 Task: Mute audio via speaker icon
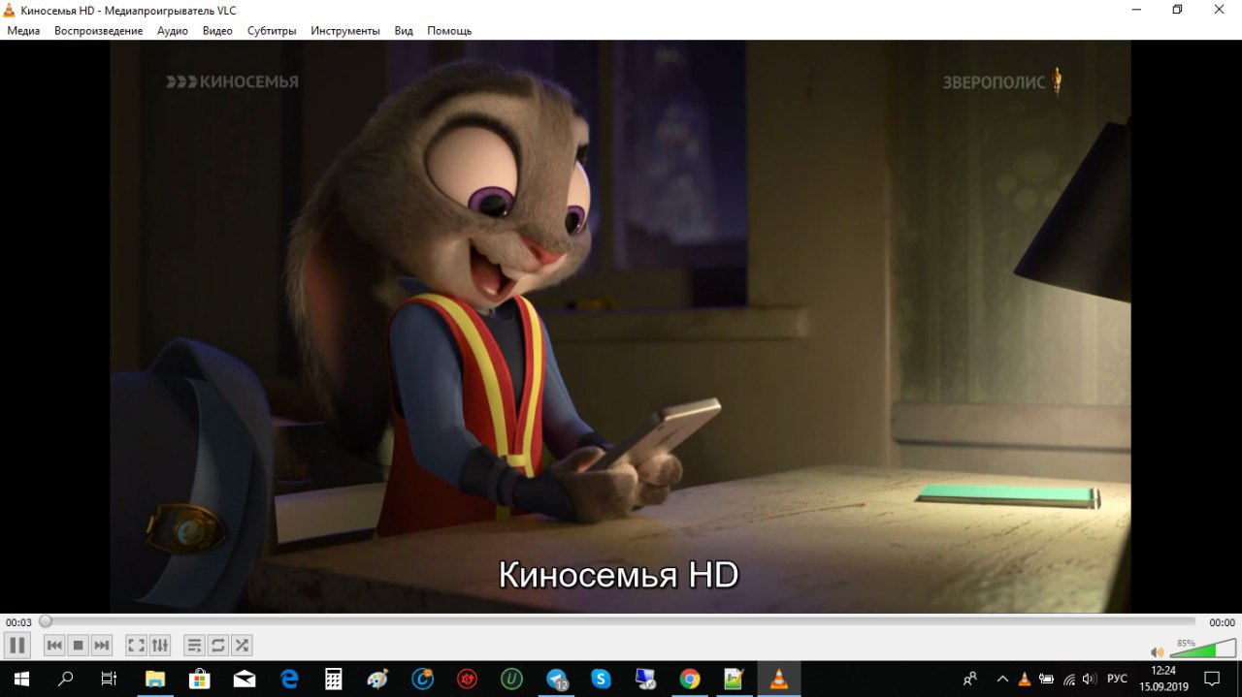pos(1157,652)
